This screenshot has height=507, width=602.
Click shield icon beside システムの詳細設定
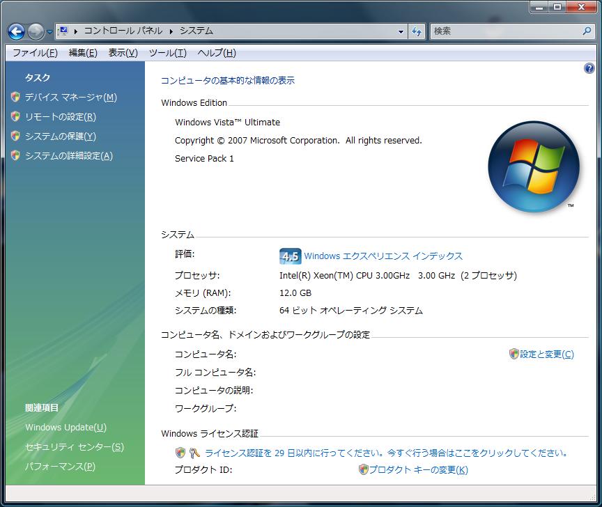click(15, 156)
